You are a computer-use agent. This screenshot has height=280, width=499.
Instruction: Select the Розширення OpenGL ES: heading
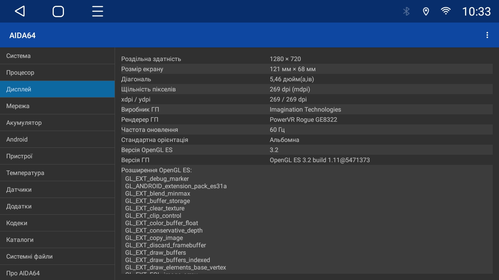click(156, 170)
